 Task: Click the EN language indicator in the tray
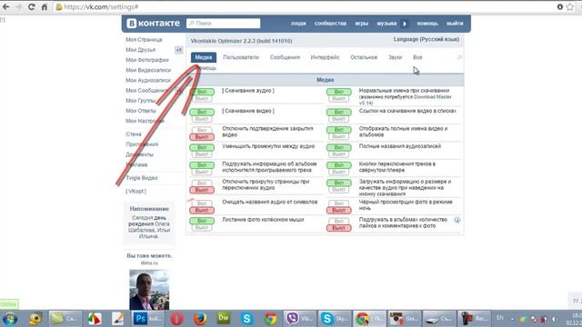[500, 318]
